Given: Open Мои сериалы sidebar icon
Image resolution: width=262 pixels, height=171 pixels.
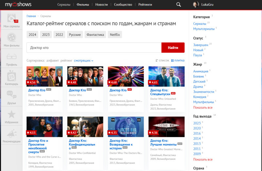Looking at the screenshot, I should tap(11, 18).
